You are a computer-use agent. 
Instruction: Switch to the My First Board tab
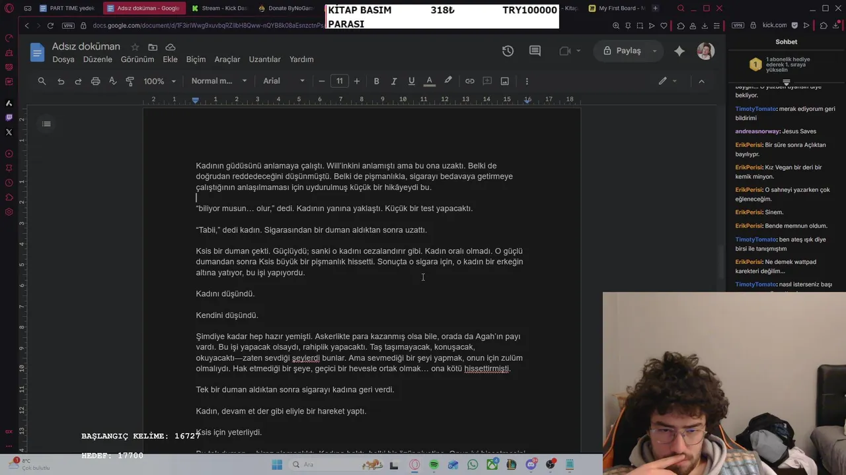[617, 8]
